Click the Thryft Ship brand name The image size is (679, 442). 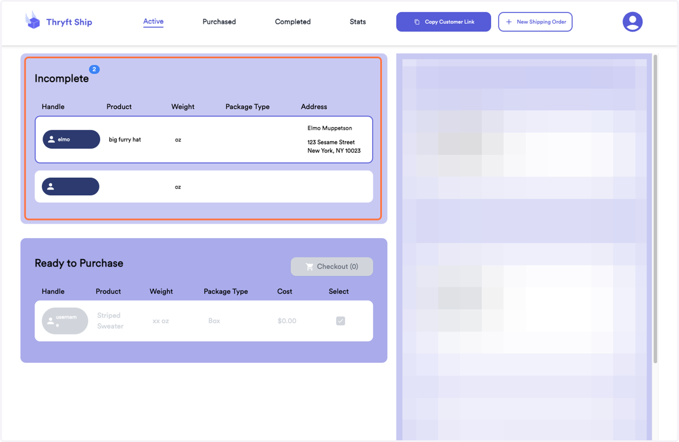tap(69, 22)
